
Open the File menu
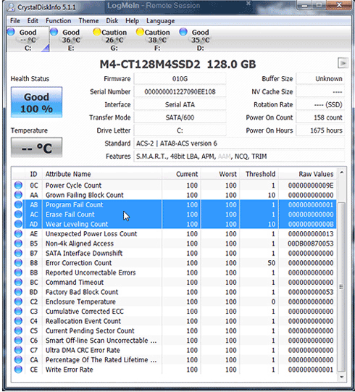(x=14, y=21)
